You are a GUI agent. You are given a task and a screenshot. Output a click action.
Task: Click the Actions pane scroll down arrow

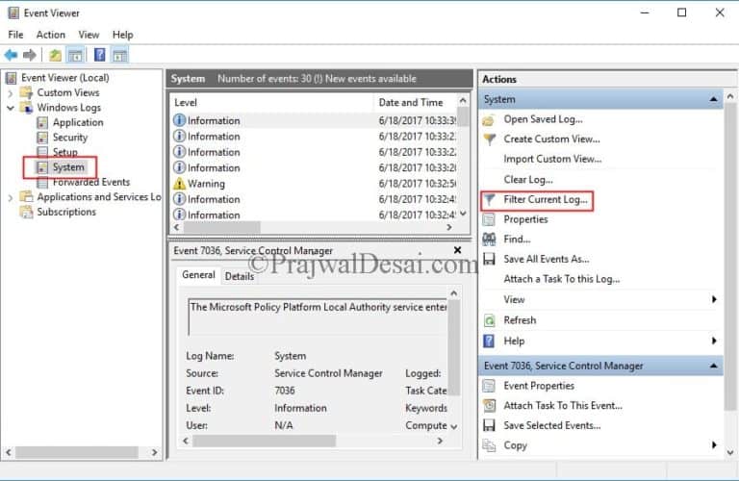(x=730, y=453)
